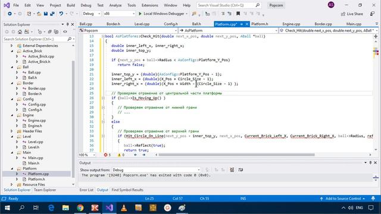381x214 pixels.
Task: Switch to the Find Symbol Results tab
Action: click(x=127, y=190)
